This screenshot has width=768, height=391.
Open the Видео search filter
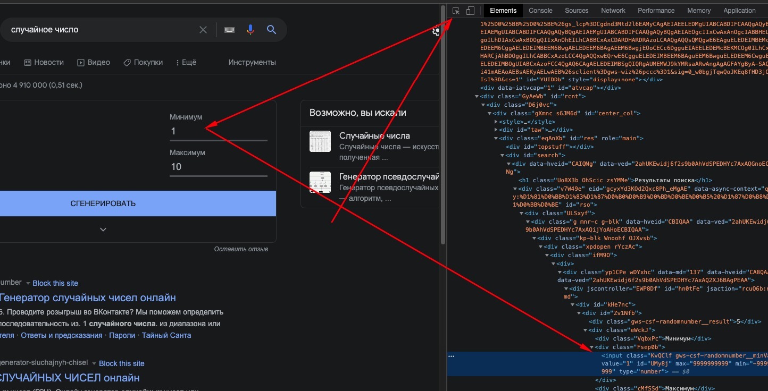click(94, 62)
